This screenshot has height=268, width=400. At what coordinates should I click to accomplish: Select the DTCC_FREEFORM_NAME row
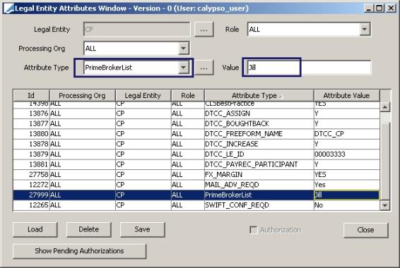pos(196,134)
